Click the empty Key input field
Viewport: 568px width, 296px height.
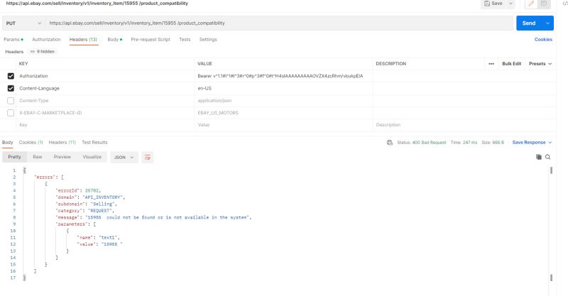point(105,125)
